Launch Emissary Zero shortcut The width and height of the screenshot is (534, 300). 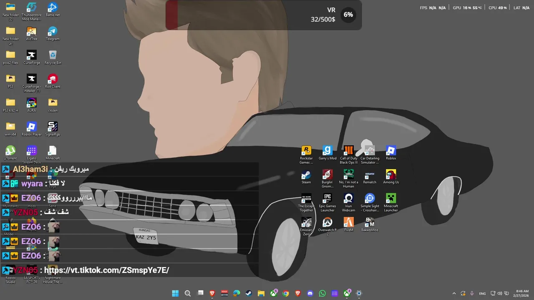click(x=306, y=226)
